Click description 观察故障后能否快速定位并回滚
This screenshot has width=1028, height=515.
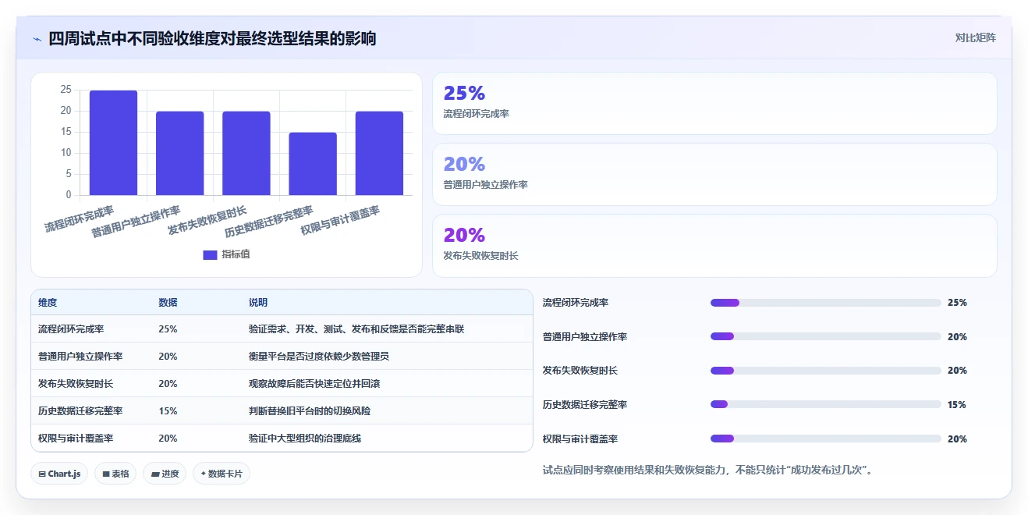(x=314, y=384)
